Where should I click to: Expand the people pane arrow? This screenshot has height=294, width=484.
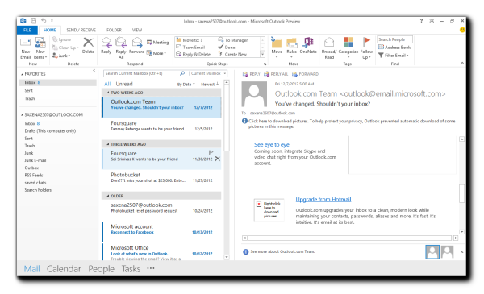[x=461, y=252]
